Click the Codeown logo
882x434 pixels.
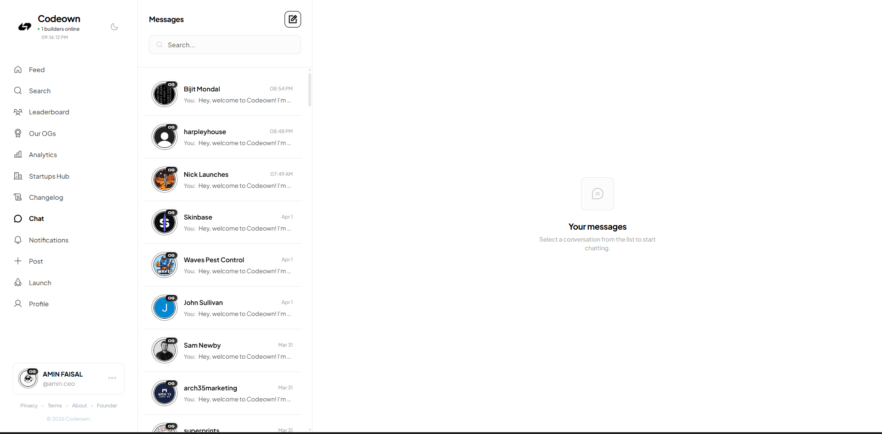(24, 27)
